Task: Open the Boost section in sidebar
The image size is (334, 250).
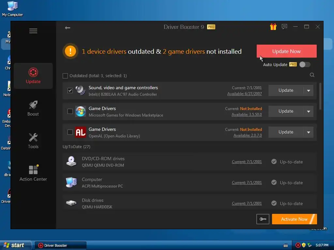Action: (x=33, y=108)
